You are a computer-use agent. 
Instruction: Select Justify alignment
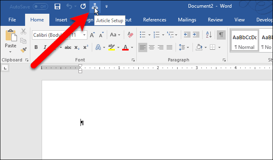coord(169,47)
